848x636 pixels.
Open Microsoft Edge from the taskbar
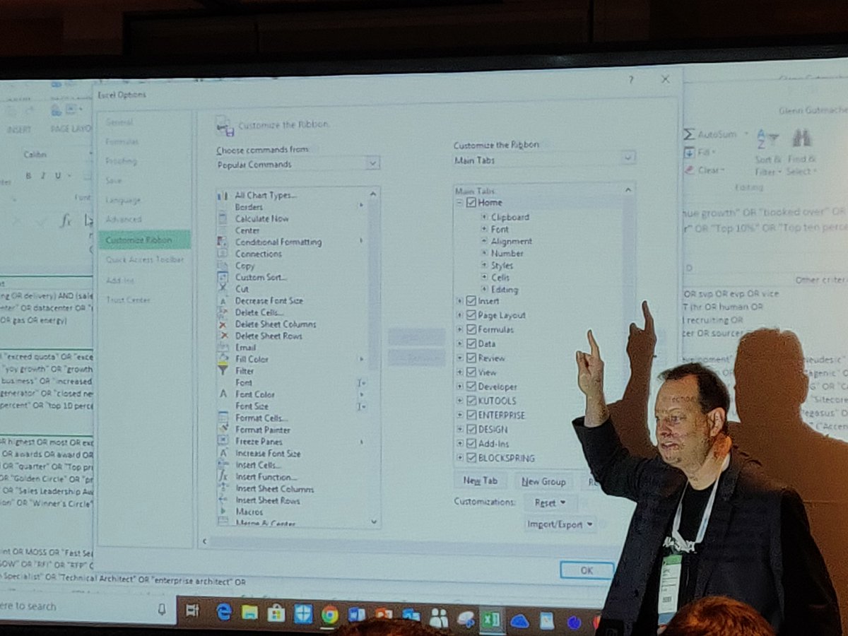coord(224,613)
